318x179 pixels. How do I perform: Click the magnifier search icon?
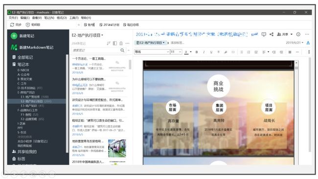122,50
